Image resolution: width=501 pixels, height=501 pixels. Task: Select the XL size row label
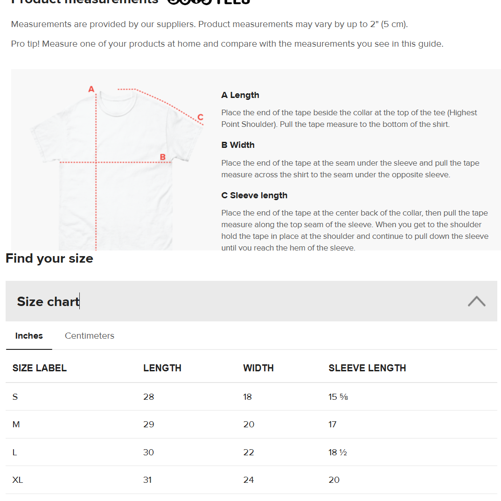pyautogui.click(x=18, y=480)
